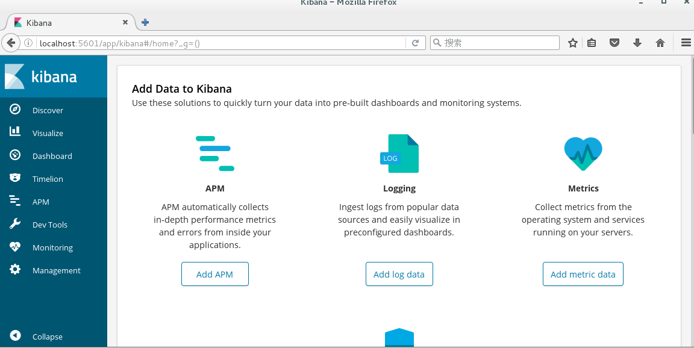Screen dimensions: 694x348
Task: Click the Add metric data button
Action: click(583, 274)
